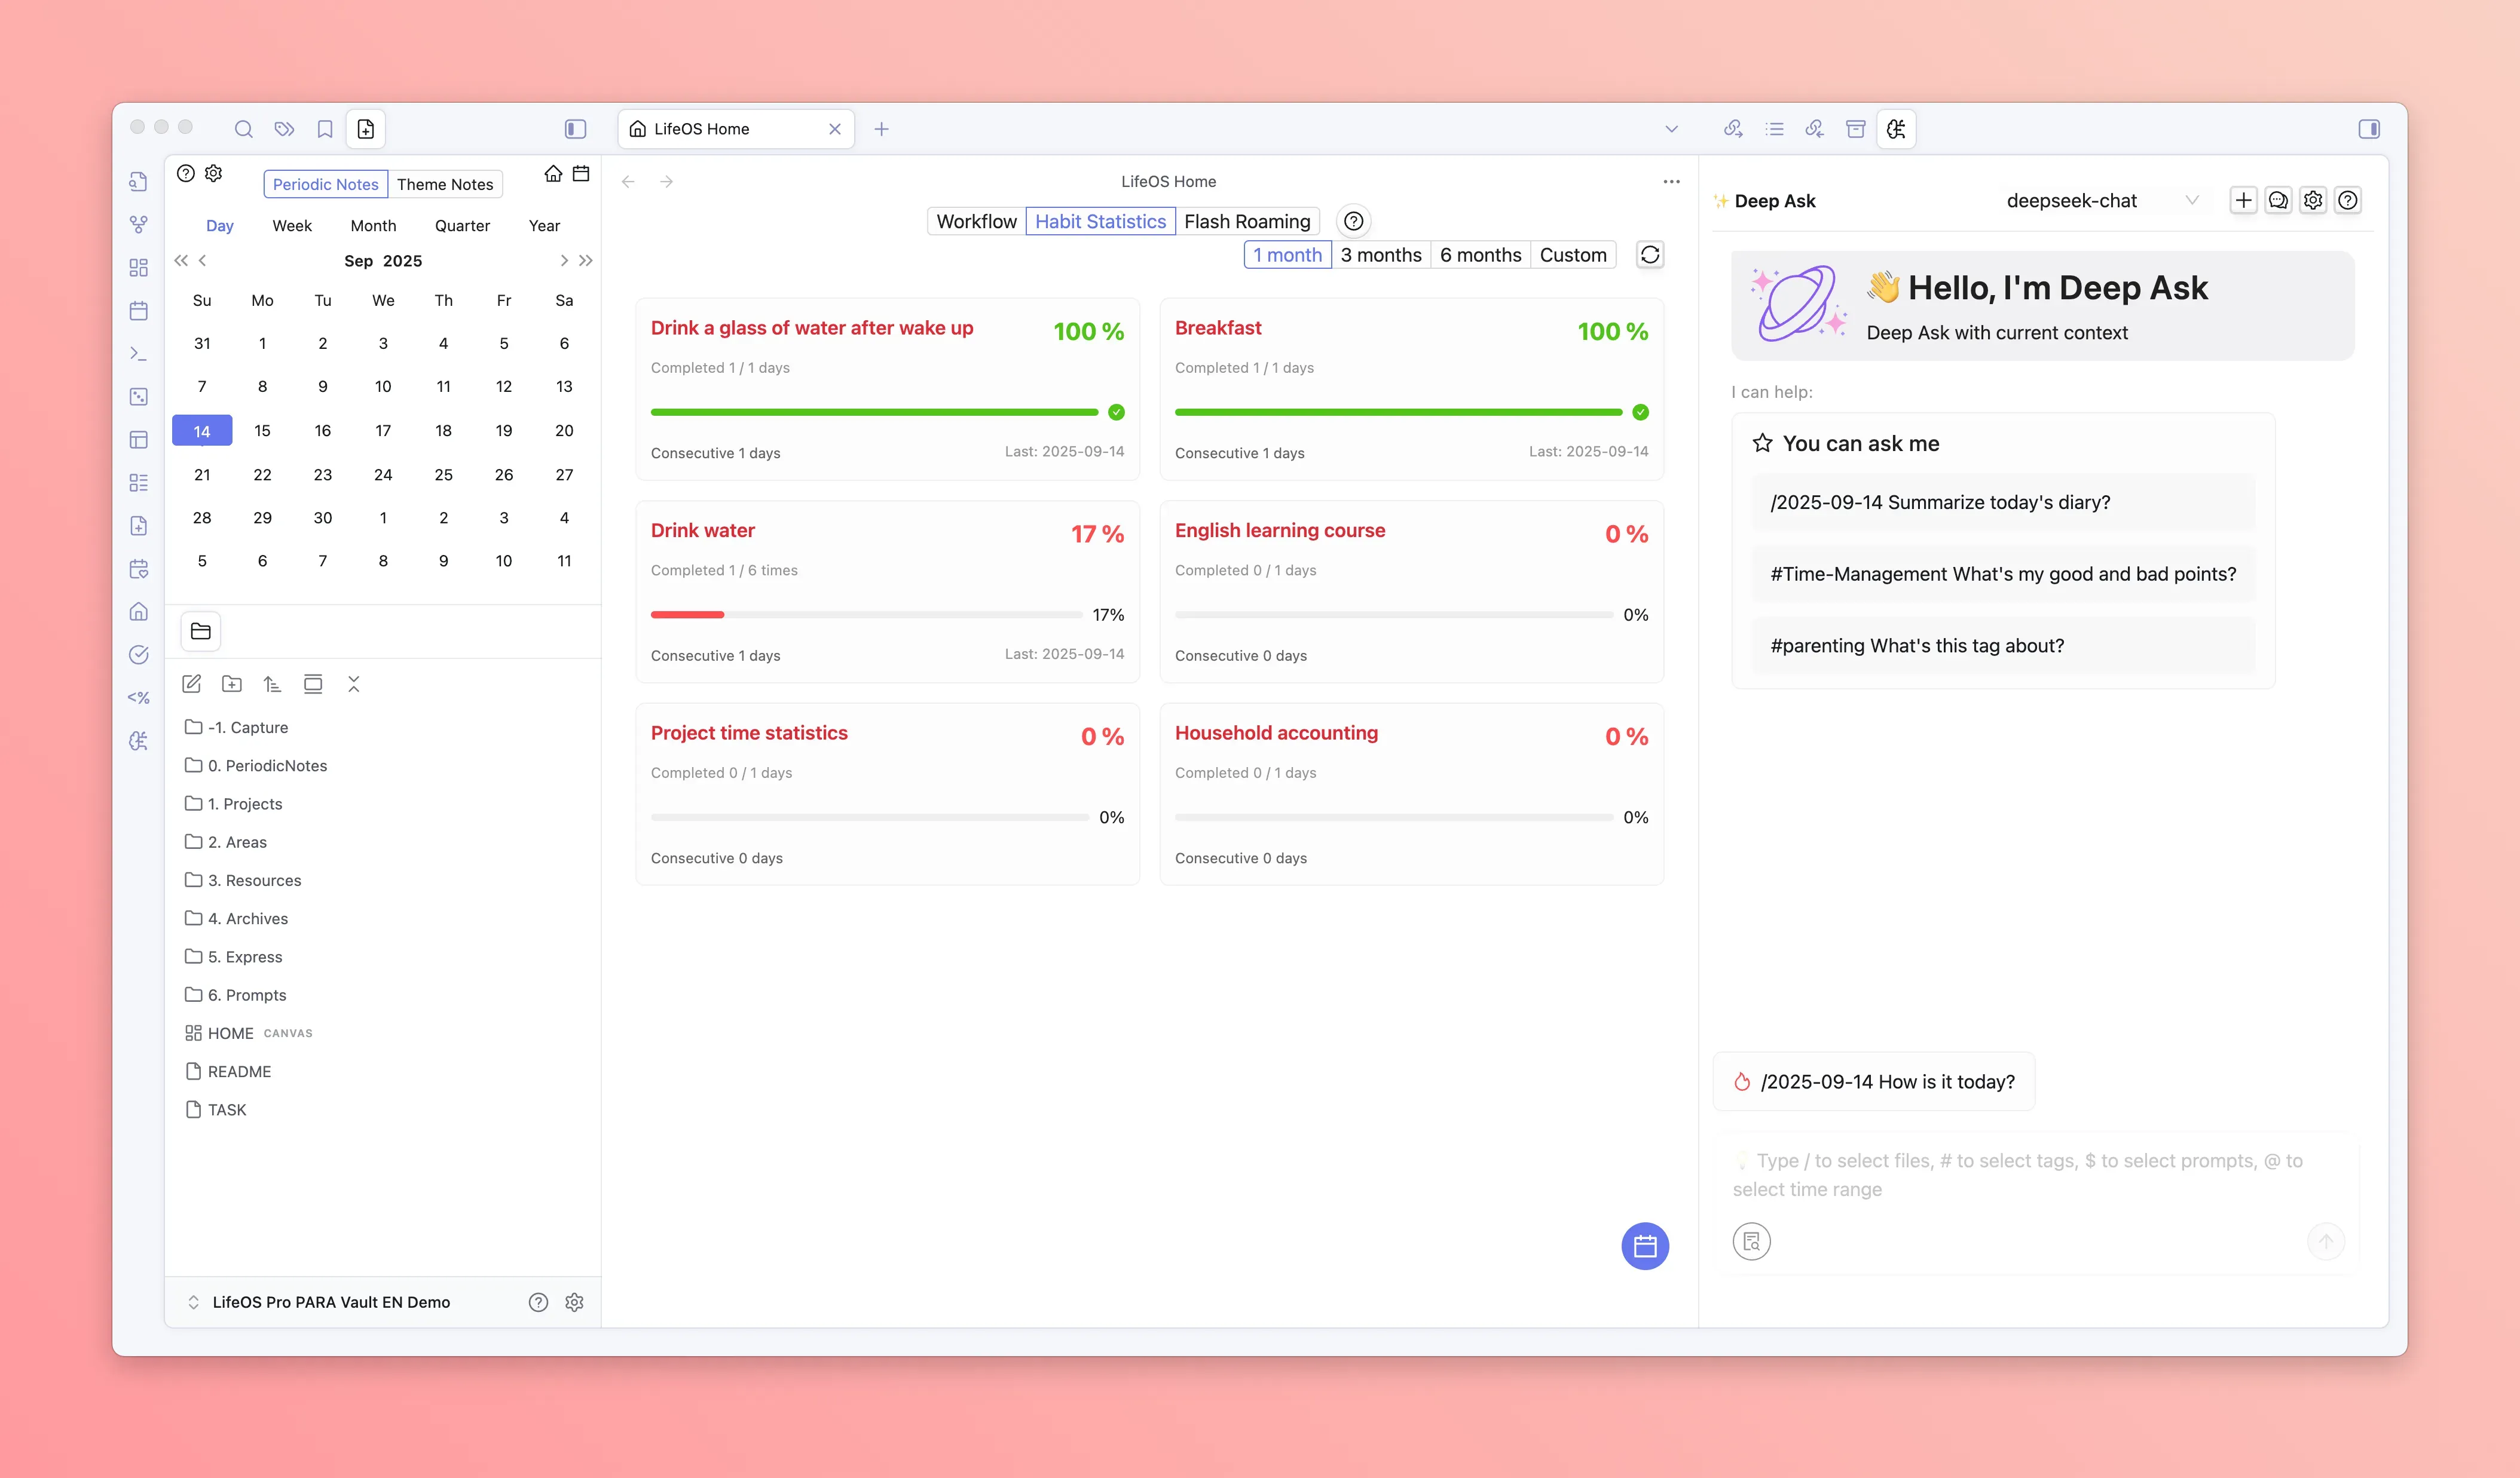Click the new folder icon in file explorer
Viewport: 2520px width, 1478px height.
coord(232,683)
